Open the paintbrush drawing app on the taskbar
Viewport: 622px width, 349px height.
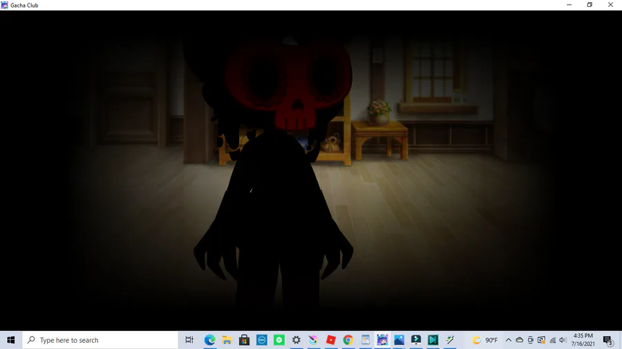[313, 340]
